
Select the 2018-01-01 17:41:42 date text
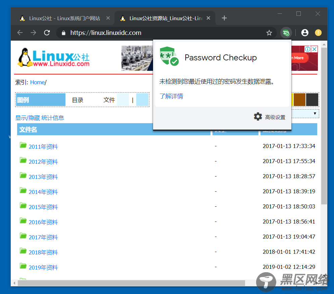pyautogui.click(x=289, y=252)
